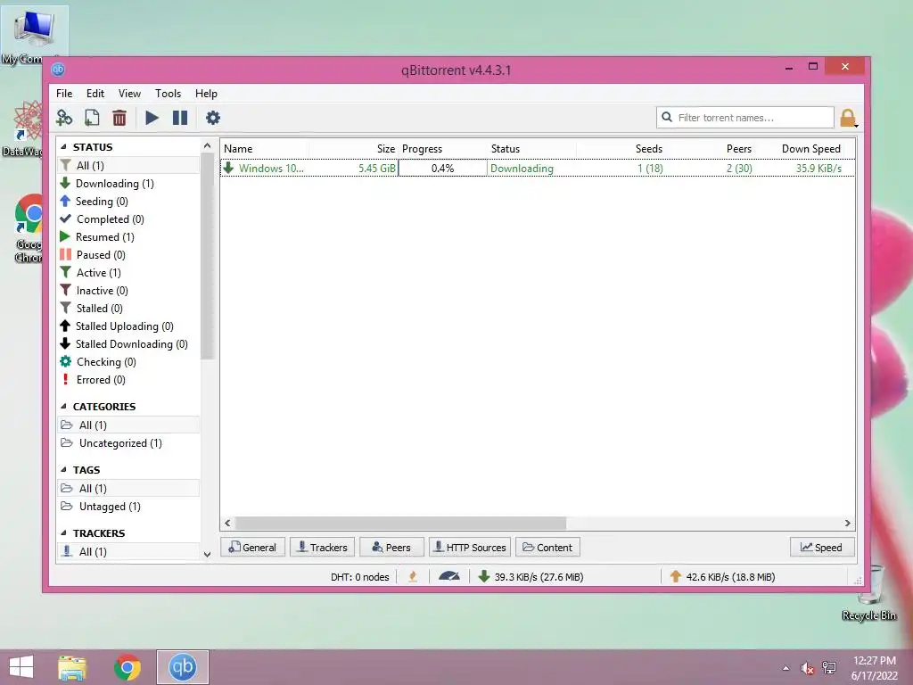913x685 pixels.
Task: Open the Peers tab
Action: tap(392, 548)
